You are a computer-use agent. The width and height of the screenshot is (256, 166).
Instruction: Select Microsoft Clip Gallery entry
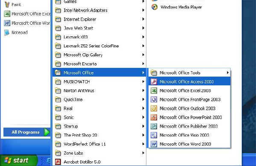point(99,55)
